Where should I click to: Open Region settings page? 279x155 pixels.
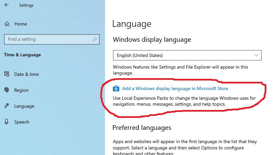point(21,90)
